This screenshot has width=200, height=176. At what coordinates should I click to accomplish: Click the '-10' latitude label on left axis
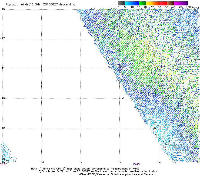coord(2,9)
